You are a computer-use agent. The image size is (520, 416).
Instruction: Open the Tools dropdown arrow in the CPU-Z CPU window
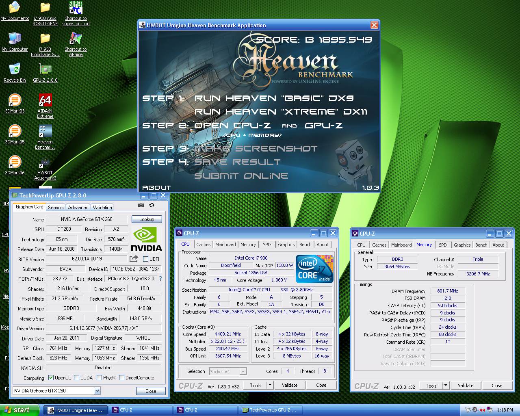(270, 385)
